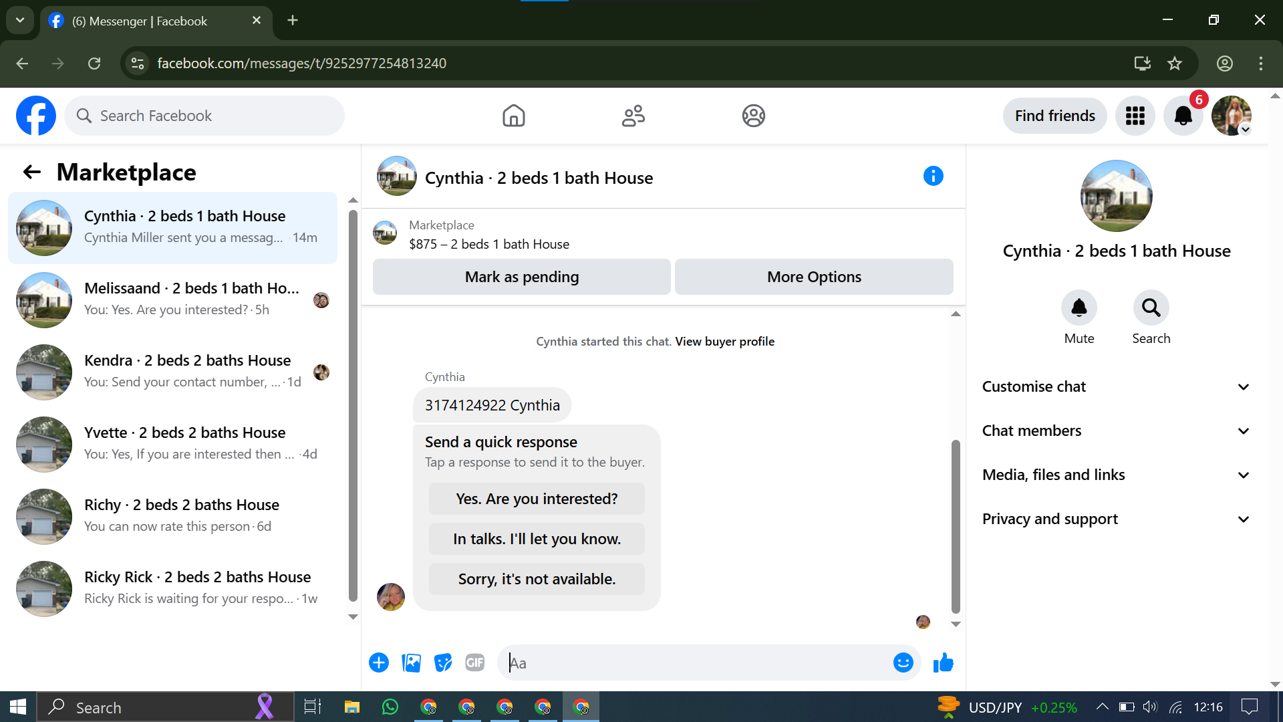
Task: View site information icon in address bar
Action: [x=138, y=64]
